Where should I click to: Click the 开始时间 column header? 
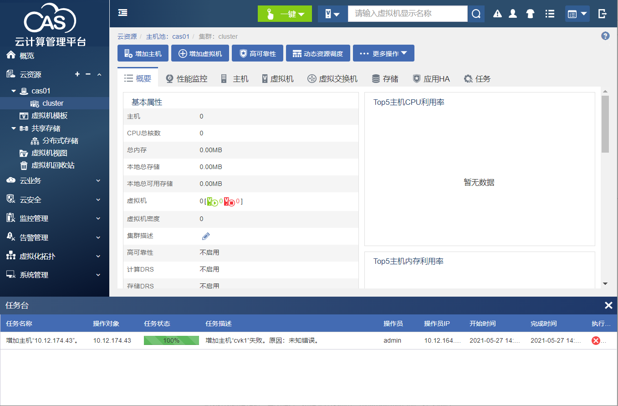pyautogui.click(x=483, y=324)
